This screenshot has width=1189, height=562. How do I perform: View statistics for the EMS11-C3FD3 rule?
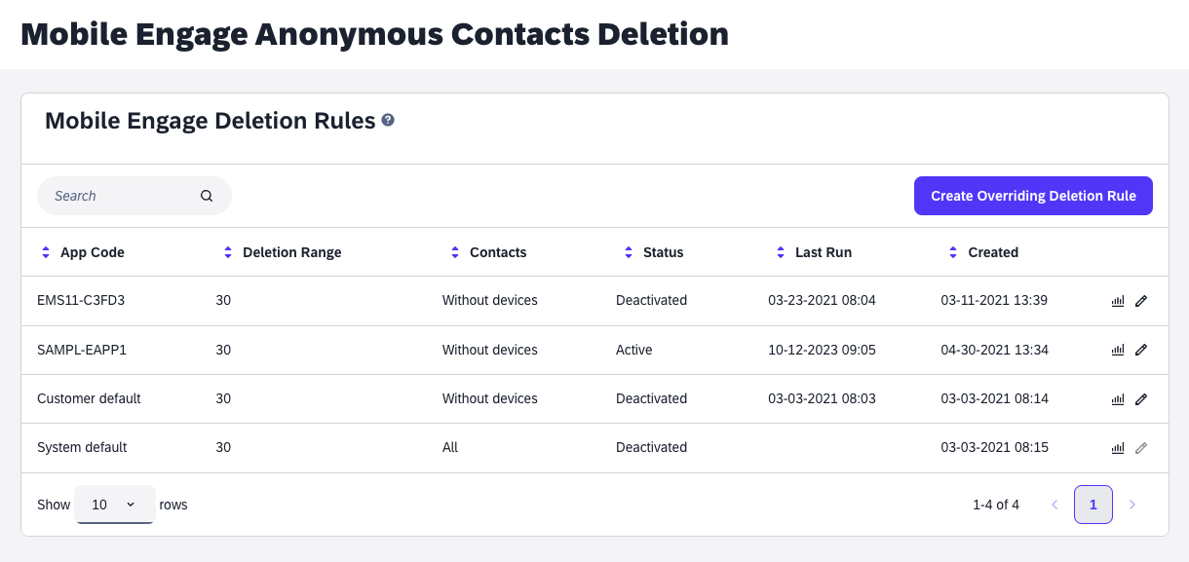pos(1117,300)
